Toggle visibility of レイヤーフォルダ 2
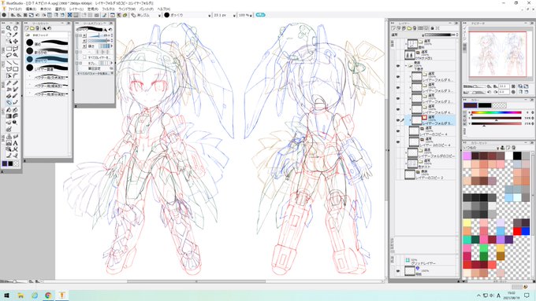Viewport: 536px width, 301px height. (398, 98)
